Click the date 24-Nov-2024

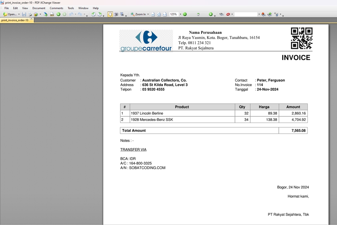[x=267, y=89]
